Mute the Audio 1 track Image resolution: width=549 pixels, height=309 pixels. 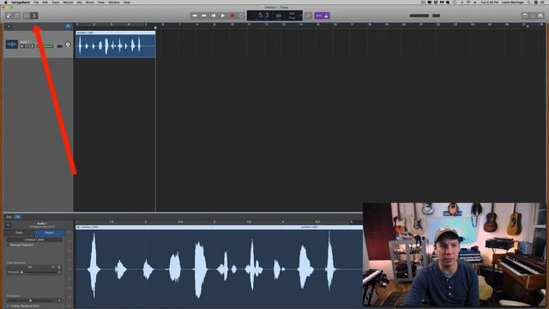[x=22, y=46]
